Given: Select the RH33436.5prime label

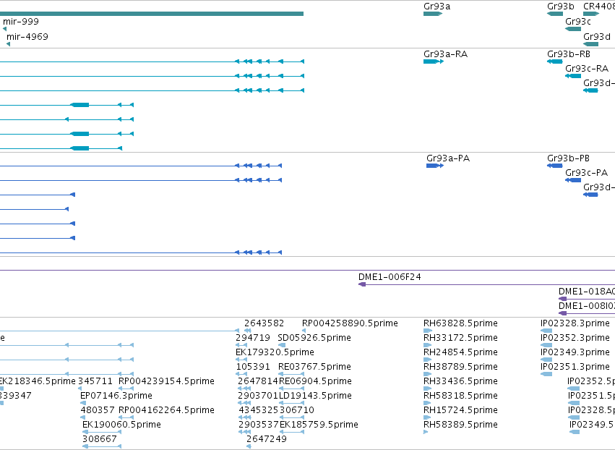Looking at the screenshot, I should pyautogui.click(x=460, y=381).
